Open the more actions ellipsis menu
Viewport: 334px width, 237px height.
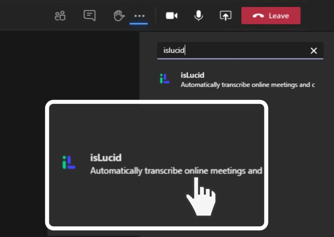139,16
